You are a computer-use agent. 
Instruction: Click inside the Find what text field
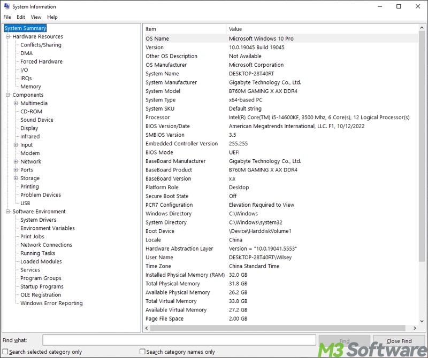[x=179, y=340]
